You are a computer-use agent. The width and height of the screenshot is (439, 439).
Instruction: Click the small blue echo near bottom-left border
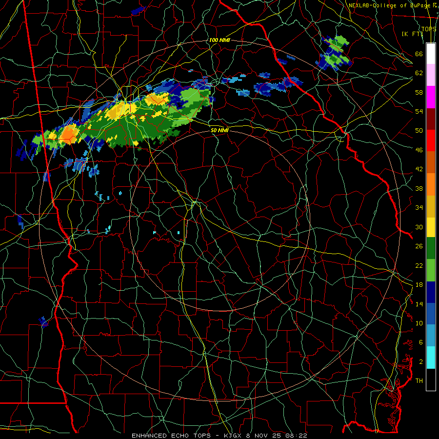click(x=43, y=322)
